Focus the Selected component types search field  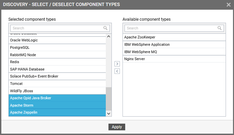60,28
